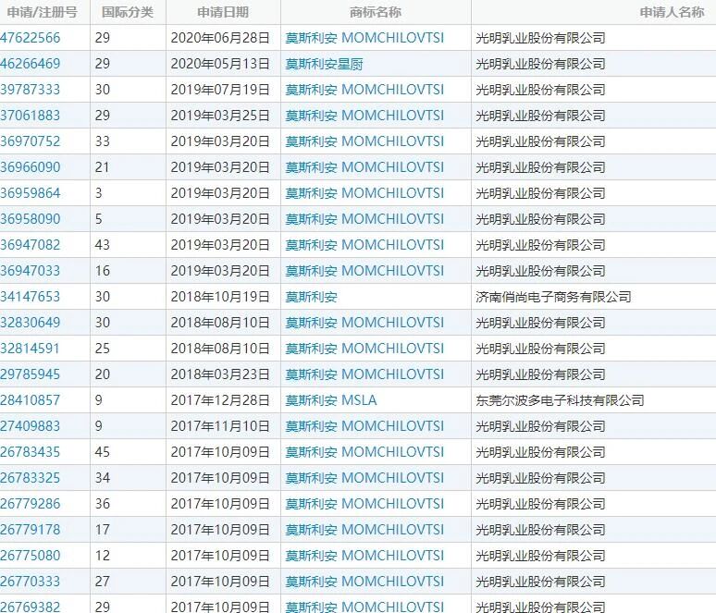Open trademark name in row 34147653
This screenshot has width=716, height=613.
[x=312, y=297]
